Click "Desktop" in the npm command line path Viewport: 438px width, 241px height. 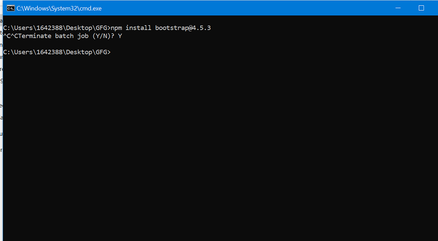(79, 28)
